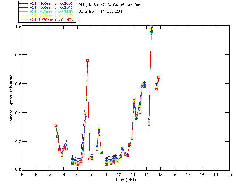This screenshot has width=236, height=189.
Task: Click the x-axis tick label 9
Action: pos(77,175)
